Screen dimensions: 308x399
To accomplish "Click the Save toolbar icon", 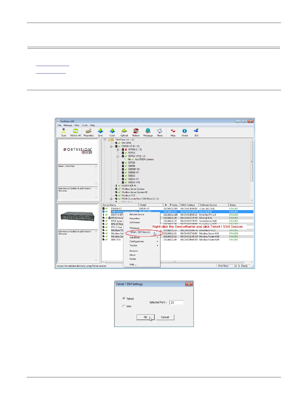I will click(100, 131).
